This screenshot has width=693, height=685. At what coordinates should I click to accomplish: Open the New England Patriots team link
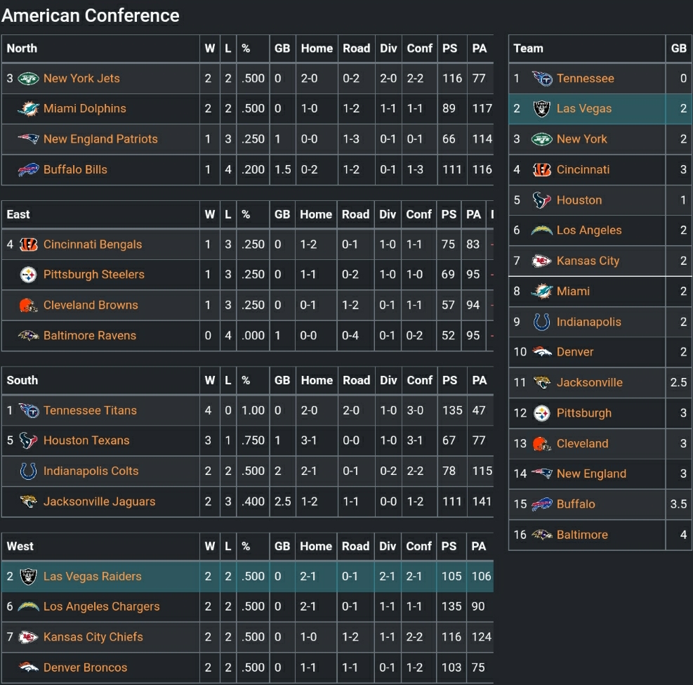point(100,139)
